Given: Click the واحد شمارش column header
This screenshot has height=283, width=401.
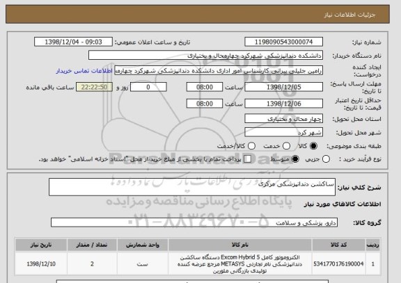Looking at the screenshot, I should click(x=143, y=245).
